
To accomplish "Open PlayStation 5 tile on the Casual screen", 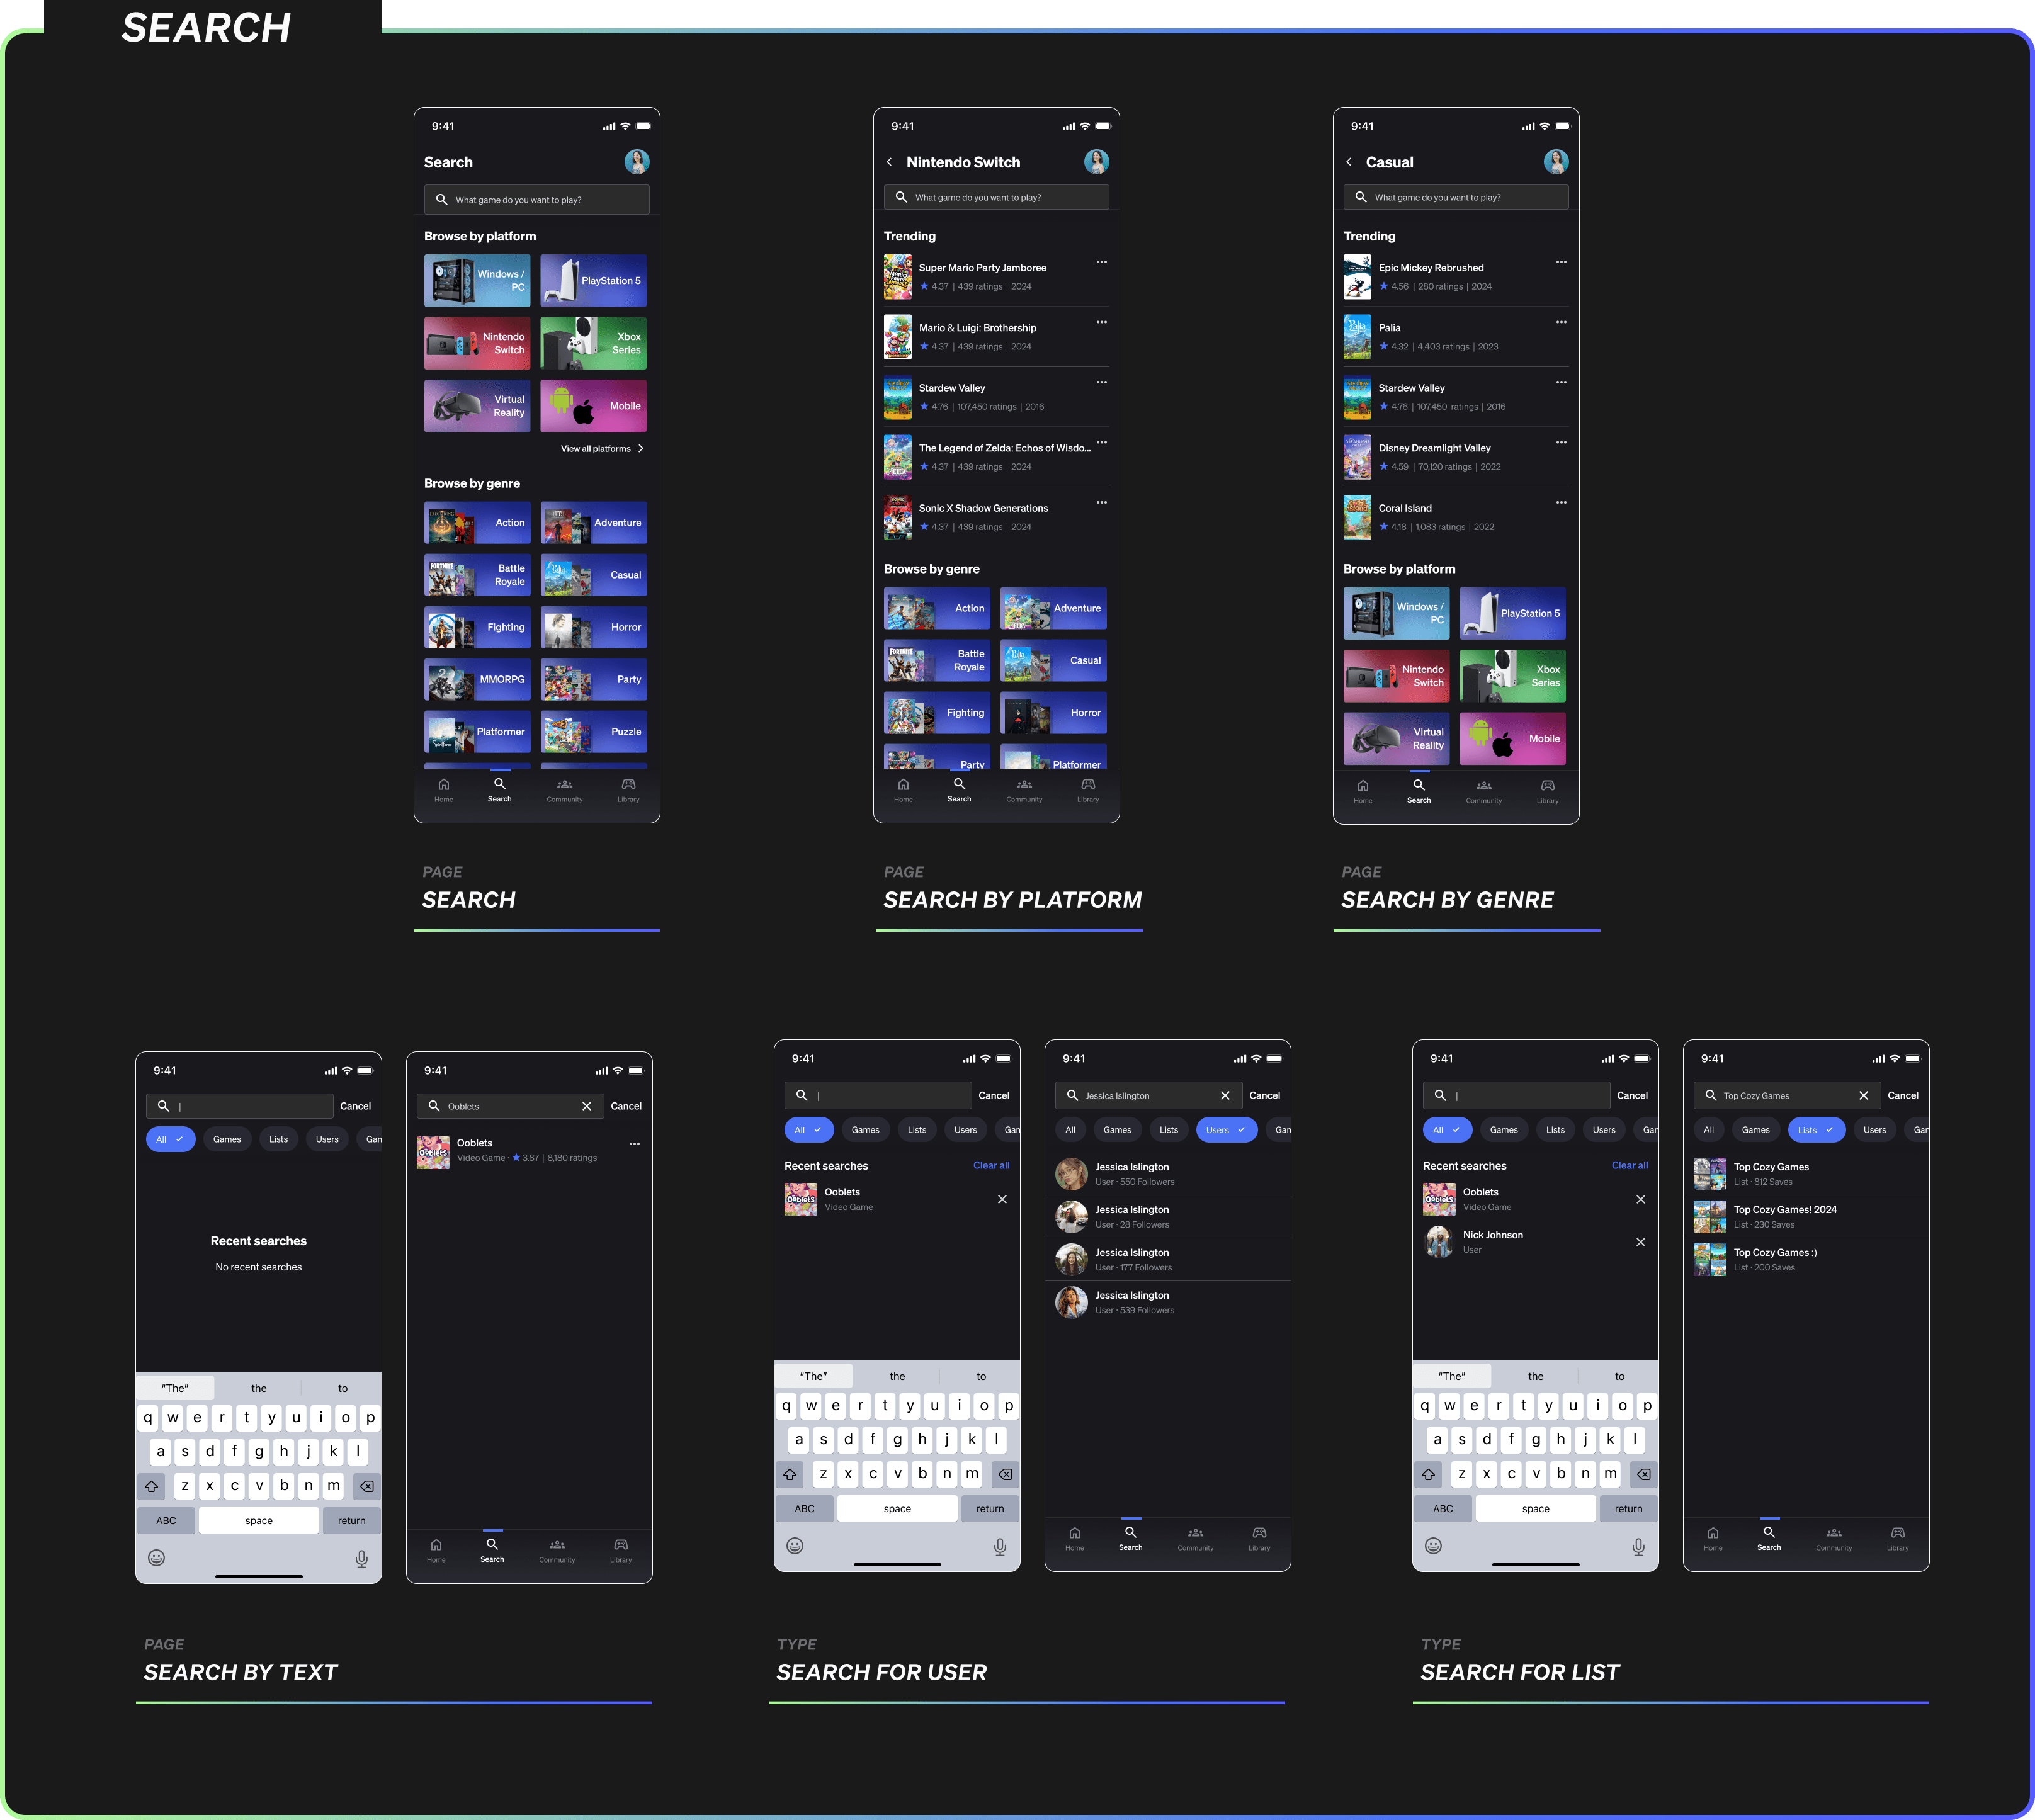I will (1513, 613).
